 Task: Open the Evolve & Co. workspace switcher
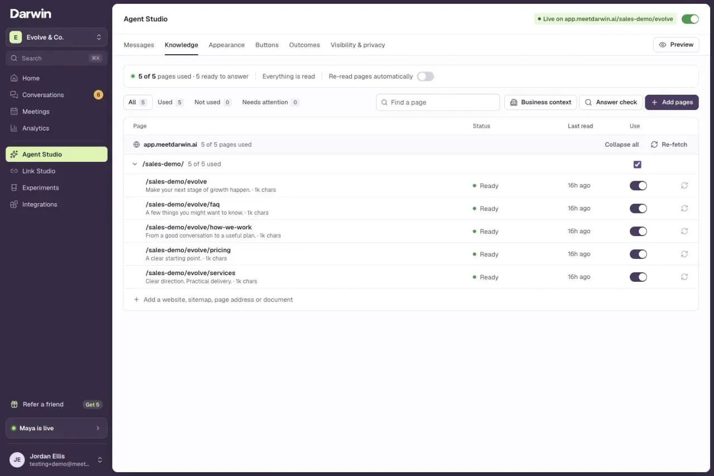pos(56,37)
